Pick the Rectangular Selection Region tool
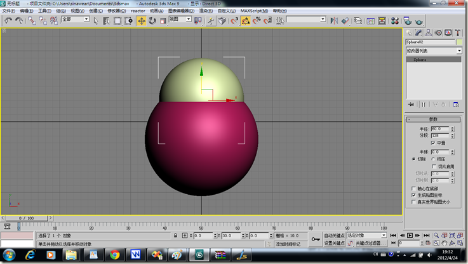This screenshot has height=264, width=468. click(x=117, y=21)
